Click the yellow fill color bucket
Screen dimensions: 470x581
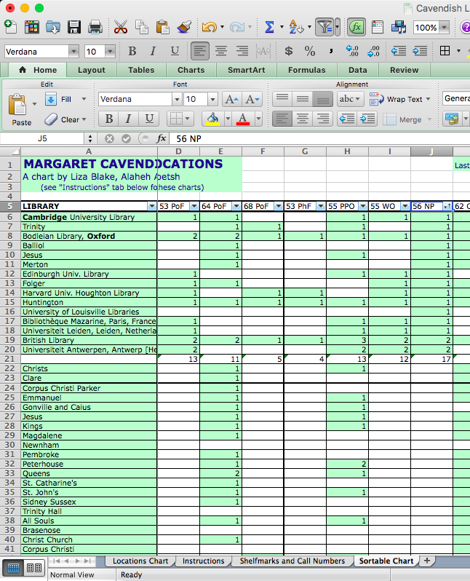click(x=212, y=119)
